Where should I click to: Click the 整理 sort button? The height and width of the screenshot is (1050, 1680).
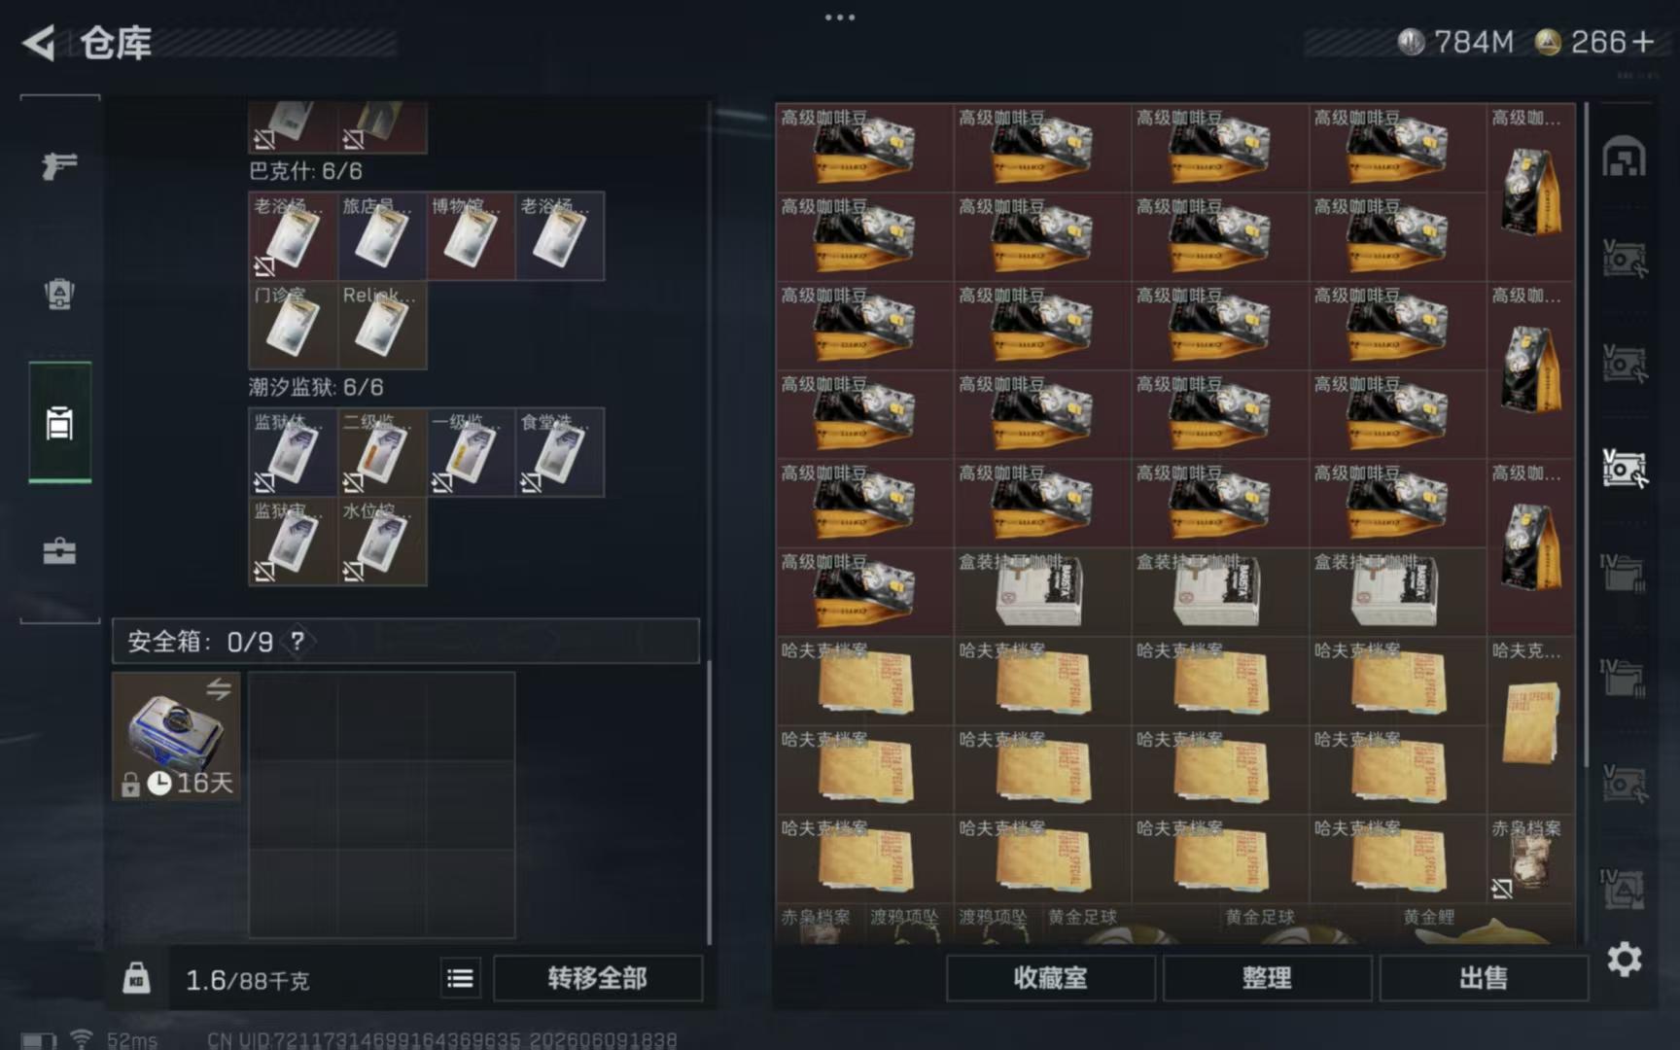tap(1267, 978)
